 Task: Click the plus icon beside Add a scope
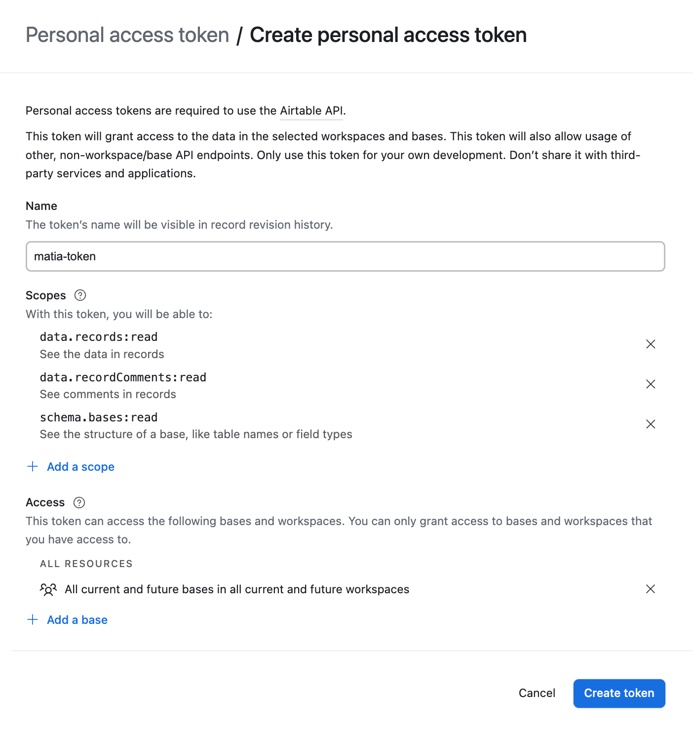(33, 466)
